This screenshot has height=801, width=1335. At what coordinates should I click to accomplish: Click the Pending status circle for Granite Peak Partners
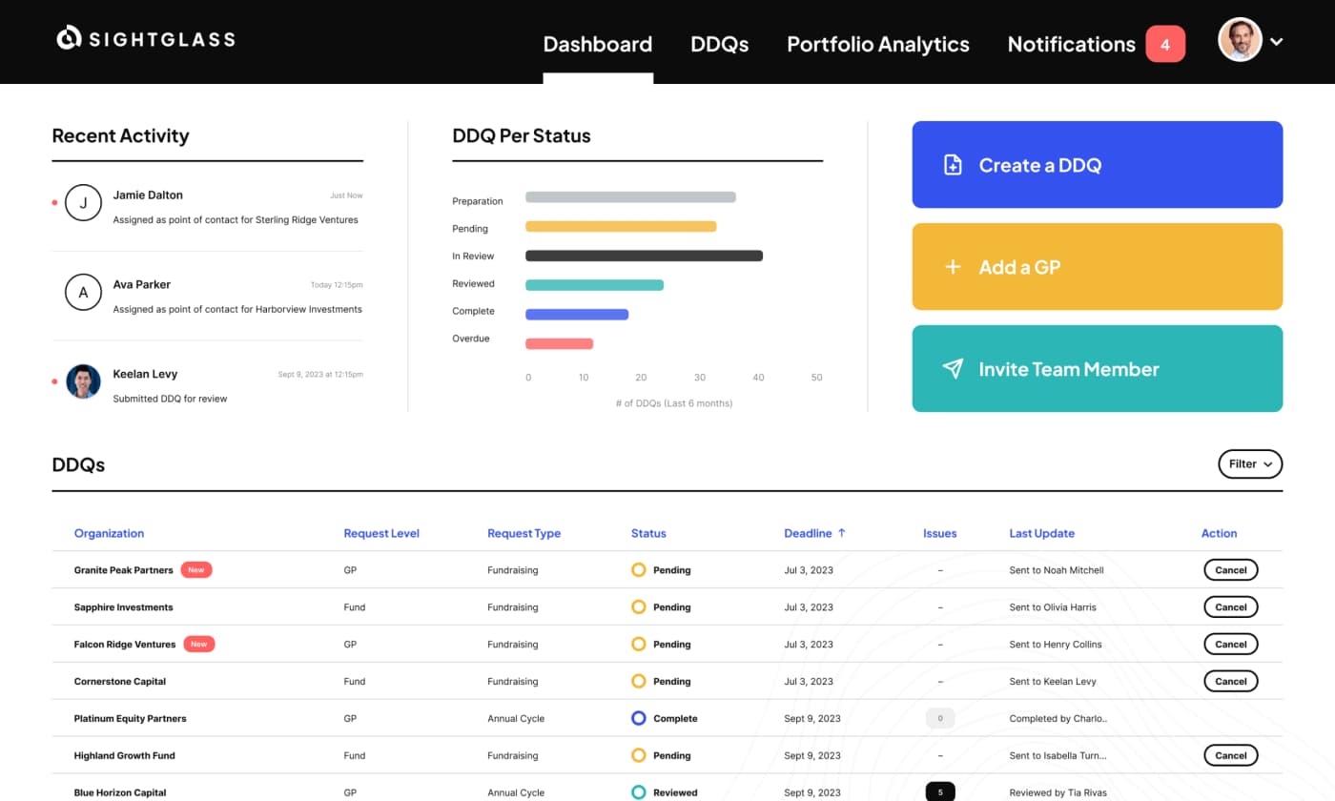[639, 570]
